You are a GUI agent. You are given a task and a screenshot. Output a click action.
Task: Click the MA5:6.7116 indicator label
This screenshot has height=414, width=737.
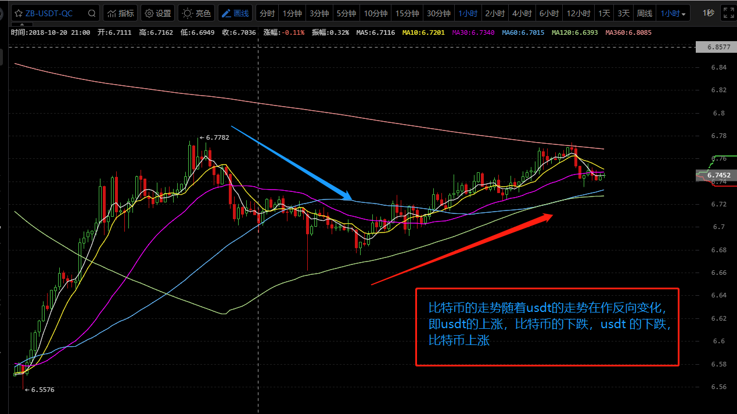click(x=375, y=32)
